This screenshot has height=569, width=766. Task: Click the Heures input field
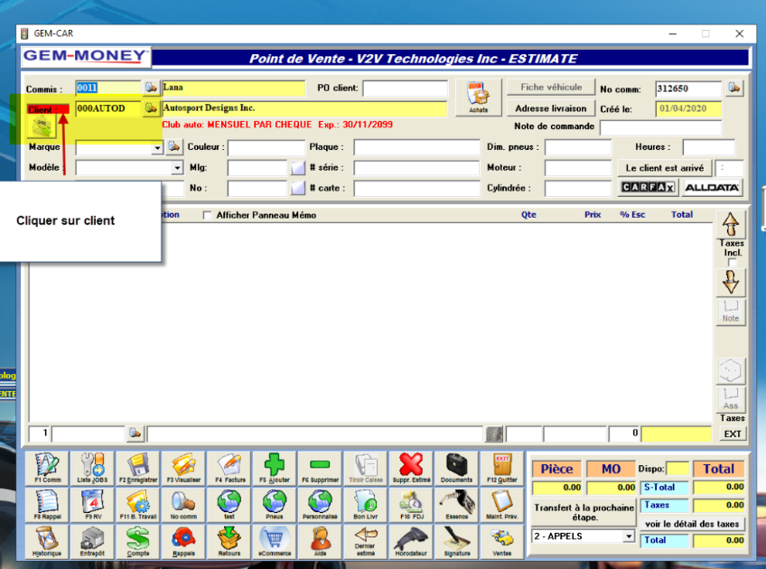coord(708,147)
